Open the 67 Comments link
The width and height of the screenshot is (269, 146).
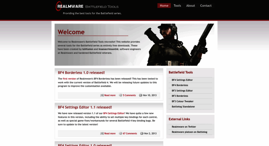point(130,134)
